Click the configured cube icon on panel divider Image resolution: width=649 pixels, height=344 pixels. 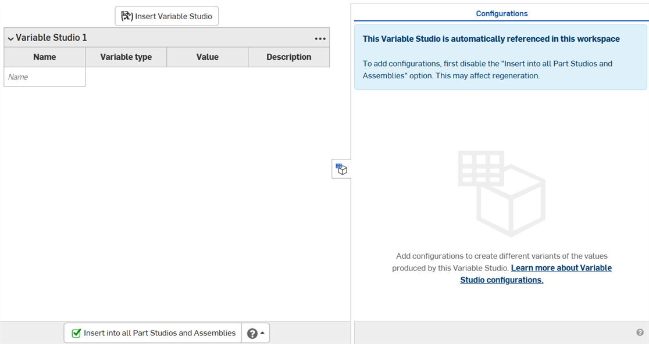coord(341,169)
